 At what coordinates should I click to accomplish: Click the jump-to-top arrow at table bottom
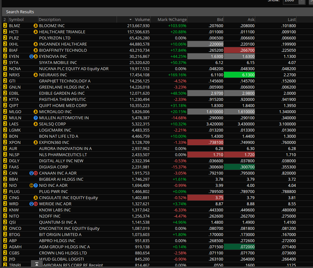click(x=37, y=264)
